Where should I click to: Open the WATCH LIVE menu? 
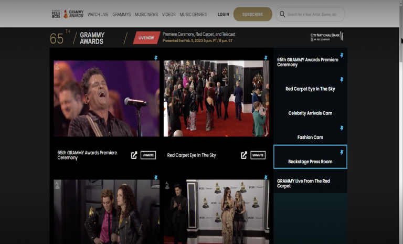(98, 14)
